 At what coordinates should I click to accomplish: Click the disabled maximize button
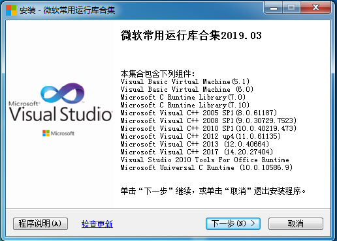pyautogui.click(x=291, y=8)
